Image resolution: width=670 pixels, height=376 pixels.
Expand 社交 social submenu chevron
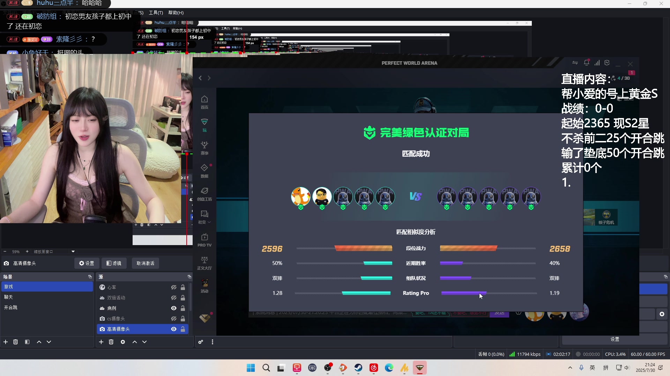coord(209,222)
